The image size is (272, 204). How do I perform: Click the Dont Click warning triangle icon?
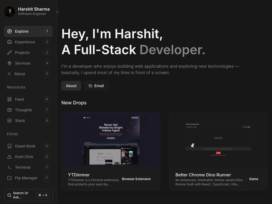[x=10, y=157]
